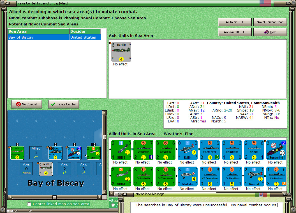Select the CV Ranger carrier counter

pos(143,150)
